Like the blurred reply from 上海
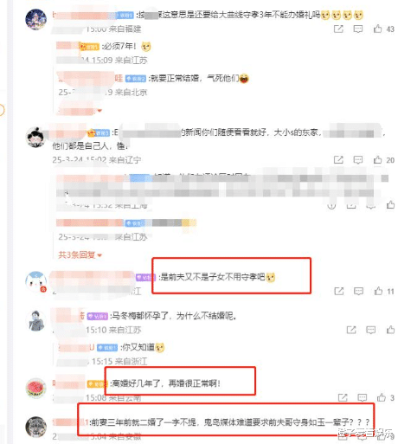The image size is (398, 444). (x=390, y=205)
